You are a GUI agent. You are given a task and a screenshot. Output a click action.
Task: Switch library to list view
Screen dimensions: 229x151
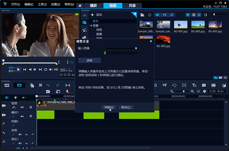coord(194,15)
